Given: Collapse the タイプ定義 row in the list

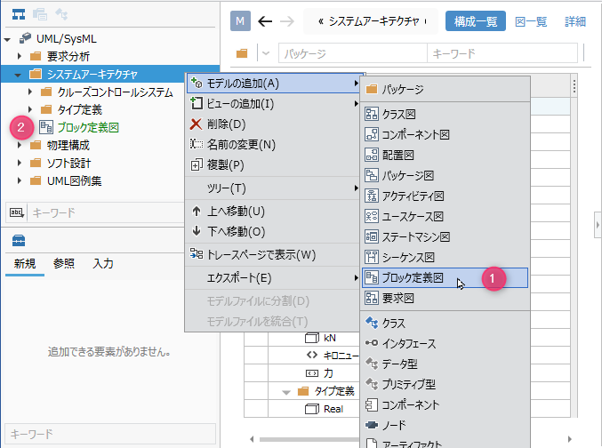Looking at the screenshot, I should point(285,392).
